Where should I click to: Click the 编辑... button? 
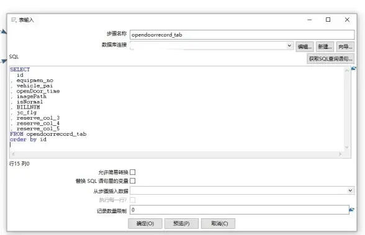coord(305,47)
